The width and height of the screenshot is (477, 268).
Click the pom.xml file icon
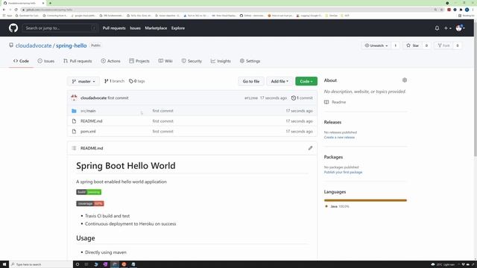[74, 132]
